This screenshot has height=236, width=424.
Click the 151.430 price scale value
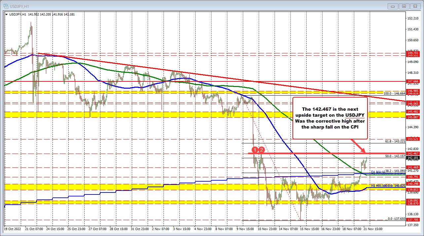[x=414, y=29]
